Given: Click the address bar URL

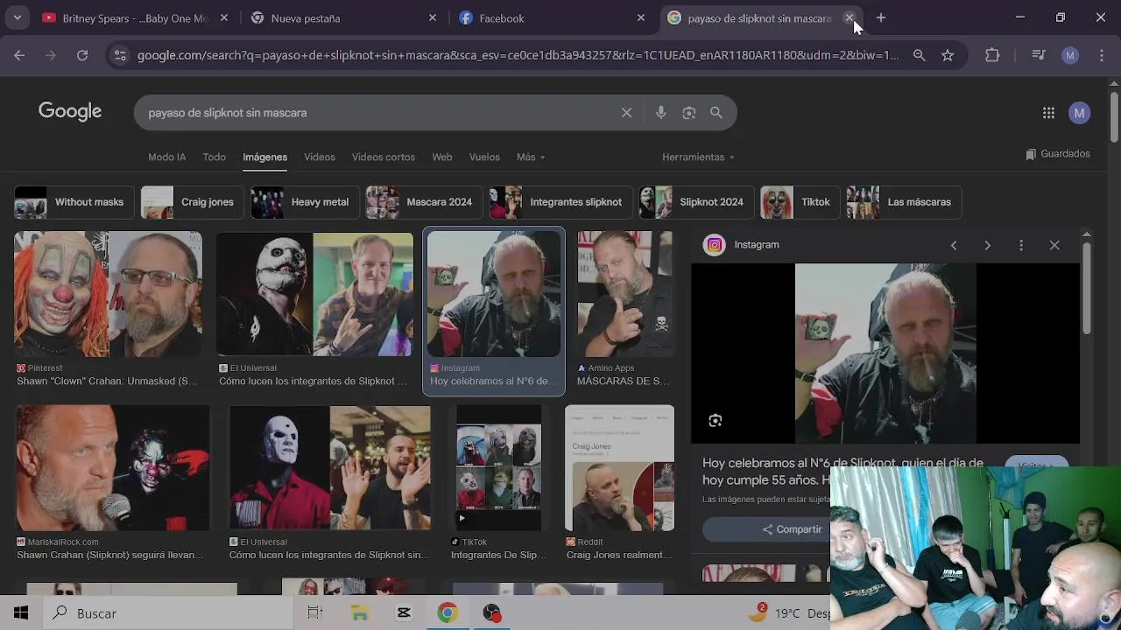Looking at the screenshot, I should point(518,55).
